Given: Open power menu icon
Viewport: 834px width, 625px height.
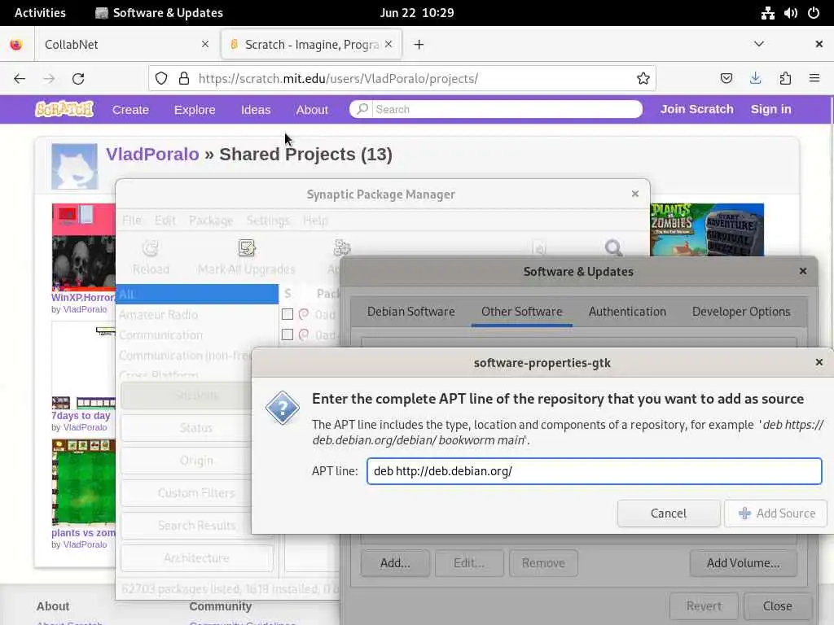Looking at the screenshot, I should [814, 13].
